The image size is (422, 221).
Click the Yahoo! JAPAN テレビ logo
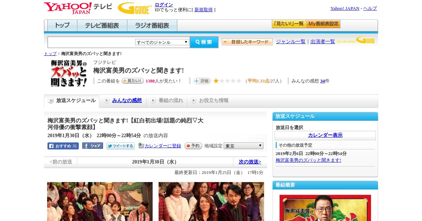click(x=78, y=8)
